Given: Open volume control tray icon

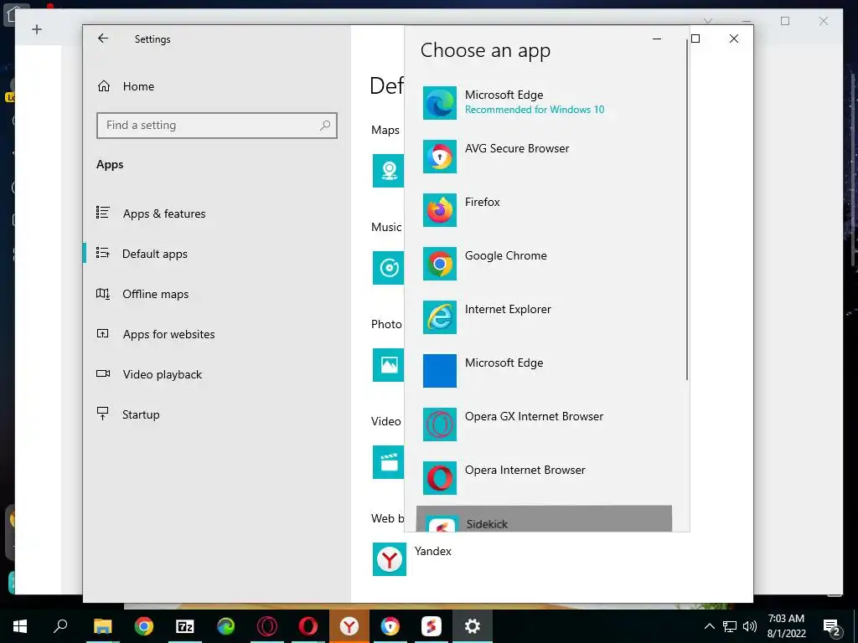Looking at the screenshot, I should 750,626.
